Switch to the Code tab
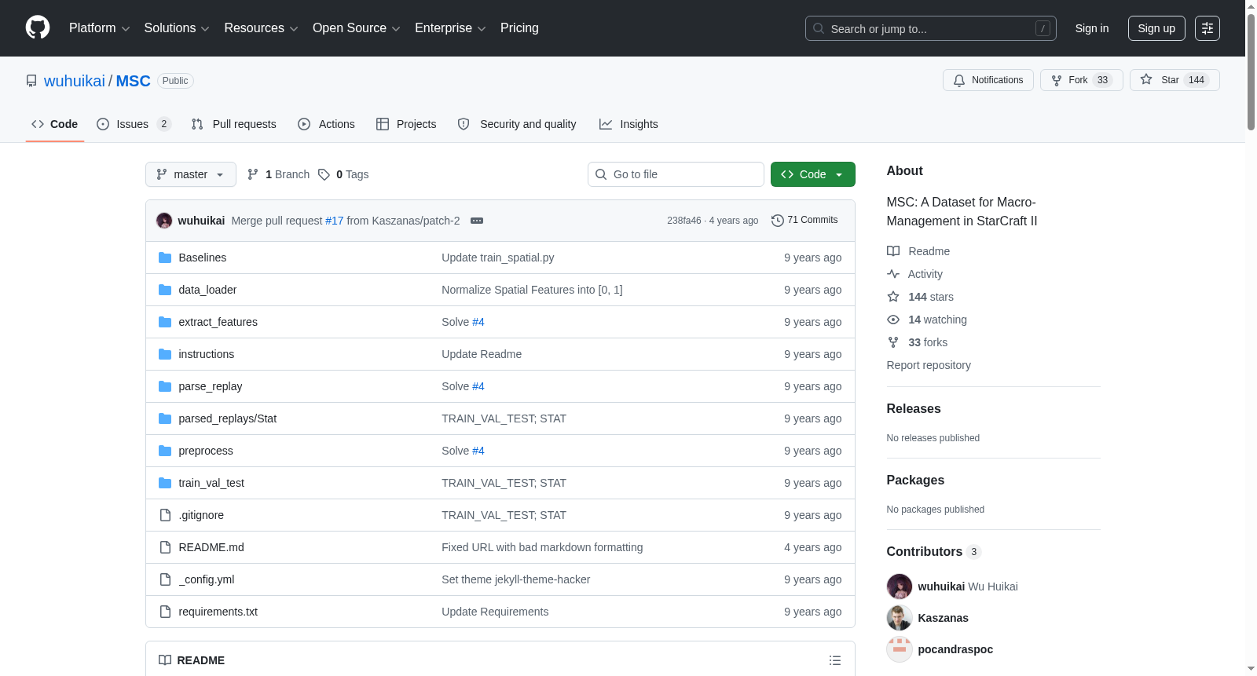This screenshot has height=676, width=1257. (x=55, y=124)
